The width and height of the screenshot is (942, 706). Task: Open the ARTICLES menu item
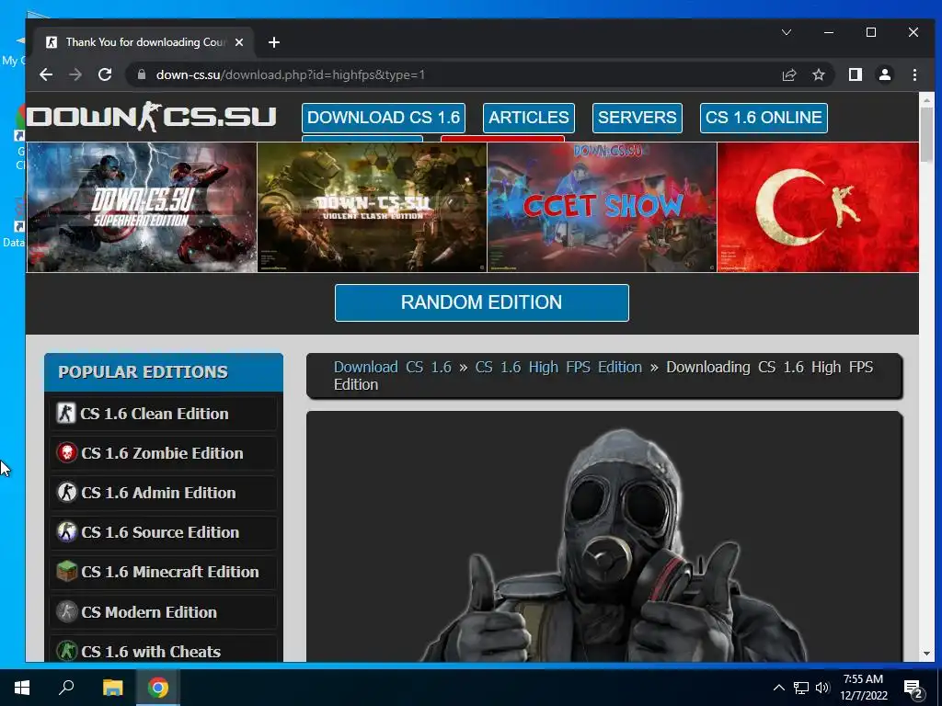click(529, 117)
